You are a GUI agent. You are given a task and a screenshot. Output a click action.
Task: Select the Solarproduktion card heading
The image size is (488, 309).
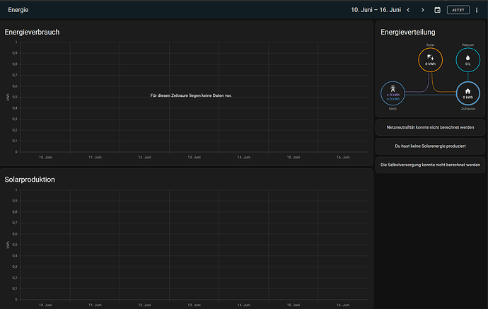tap(30, 180)
